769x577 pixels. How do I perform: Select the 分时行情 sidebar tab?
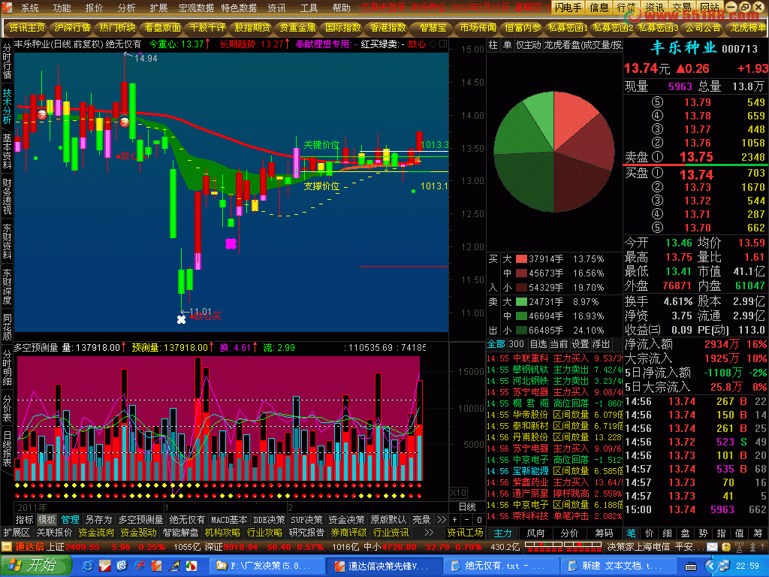[x=7, y=62]
